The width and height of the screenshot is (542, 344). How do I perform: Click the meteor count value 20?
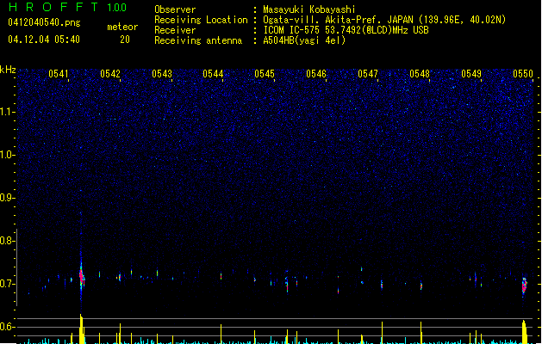coord(125,40)
